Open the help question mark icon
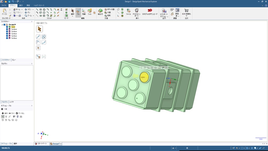 [266, 6]
